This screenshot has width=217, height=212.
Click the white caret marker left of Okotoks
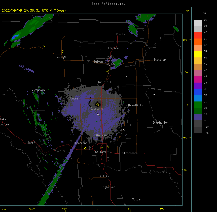(92, 178)
